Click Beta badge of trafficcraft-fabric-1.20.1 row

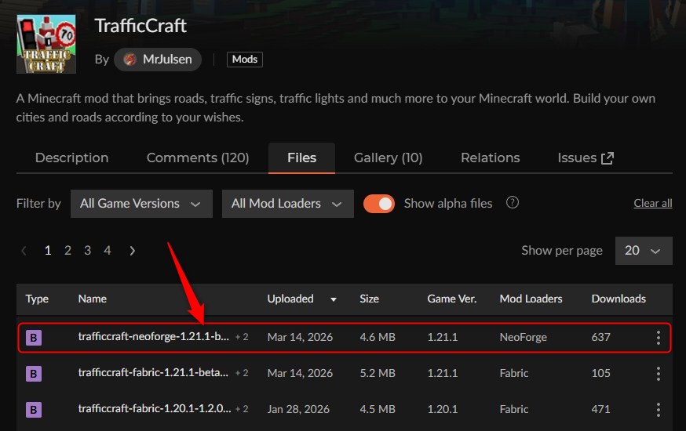click(34, 410)
